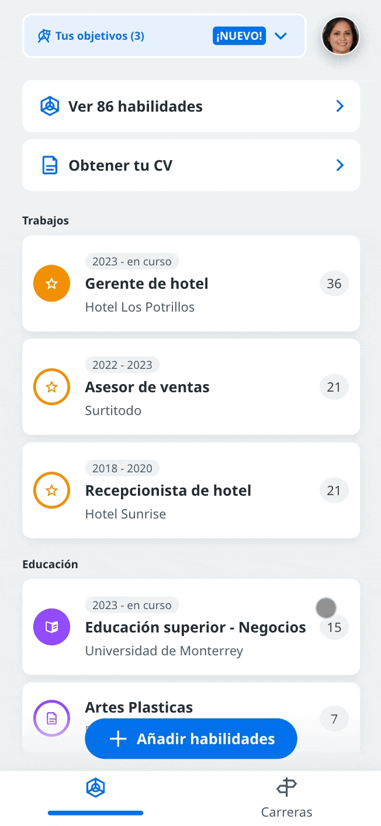Screen dimensions: 381x826
Task: Click the Añadir habilidades button
Action: point(191,739)
